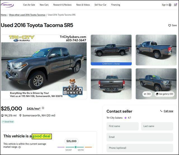
Task: Focus the First name input field
Action: pos(123,126)
